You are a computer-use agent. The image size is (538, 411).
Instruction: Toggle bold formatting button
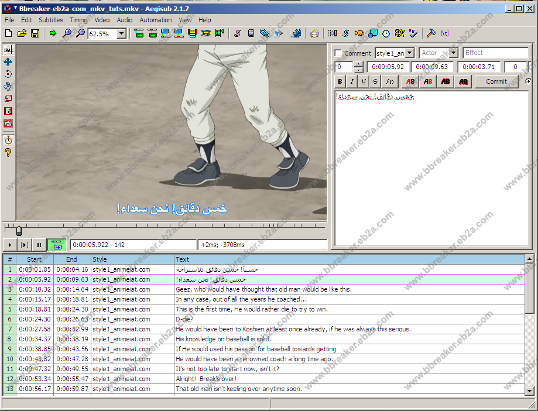coord(340,81)
